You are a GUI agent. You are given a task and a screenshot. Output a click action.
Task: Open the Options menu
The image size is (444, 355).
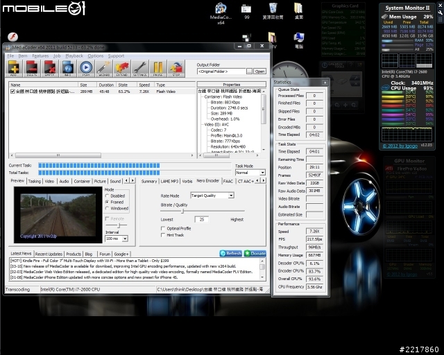96,55
